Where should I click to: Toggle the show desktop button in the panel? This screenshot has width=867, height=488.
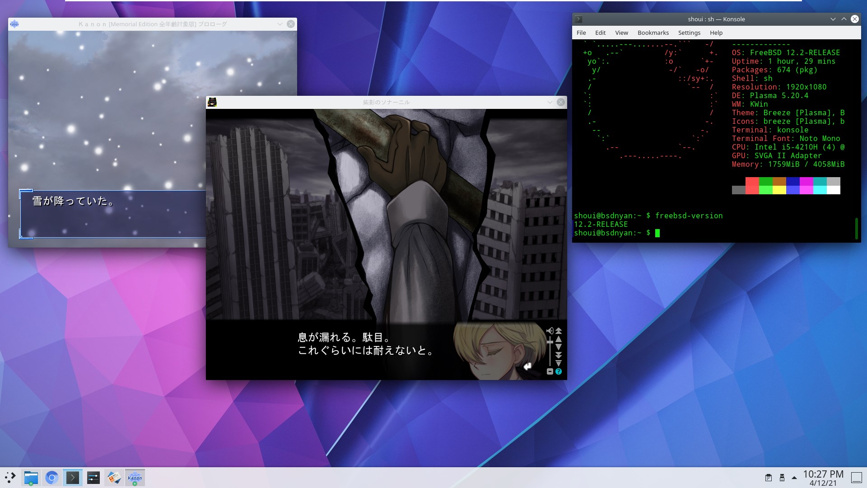[857, 478]
